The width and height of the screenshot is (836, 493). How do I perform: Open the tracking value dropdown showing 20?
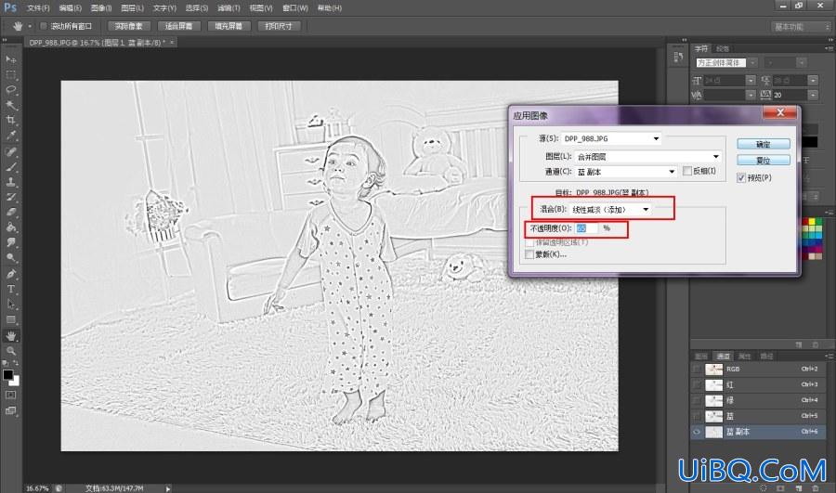[x=813, y=95]
